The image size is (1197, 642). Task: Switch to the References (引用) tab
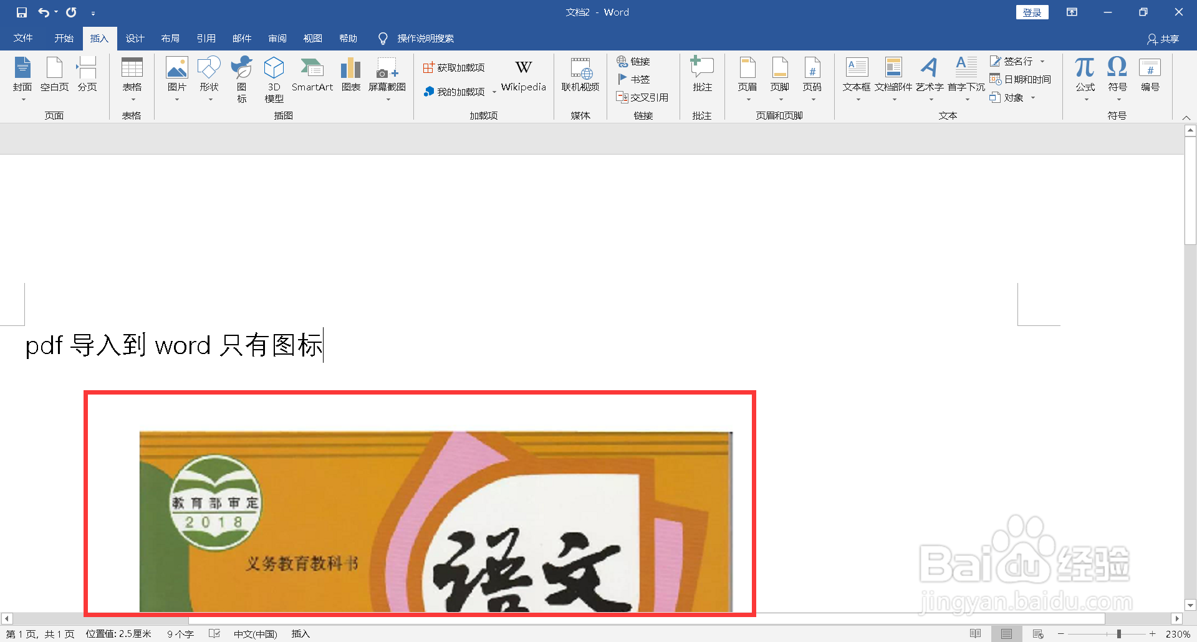206,38
